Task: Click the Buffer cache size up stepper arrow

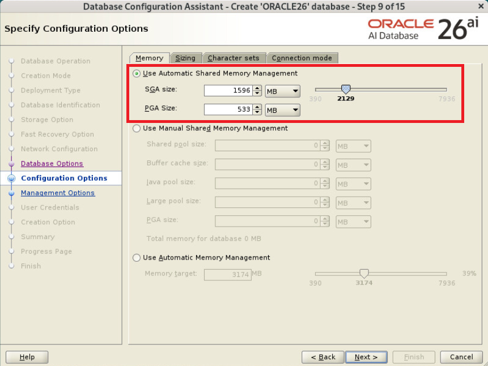Action: point(325,162)
